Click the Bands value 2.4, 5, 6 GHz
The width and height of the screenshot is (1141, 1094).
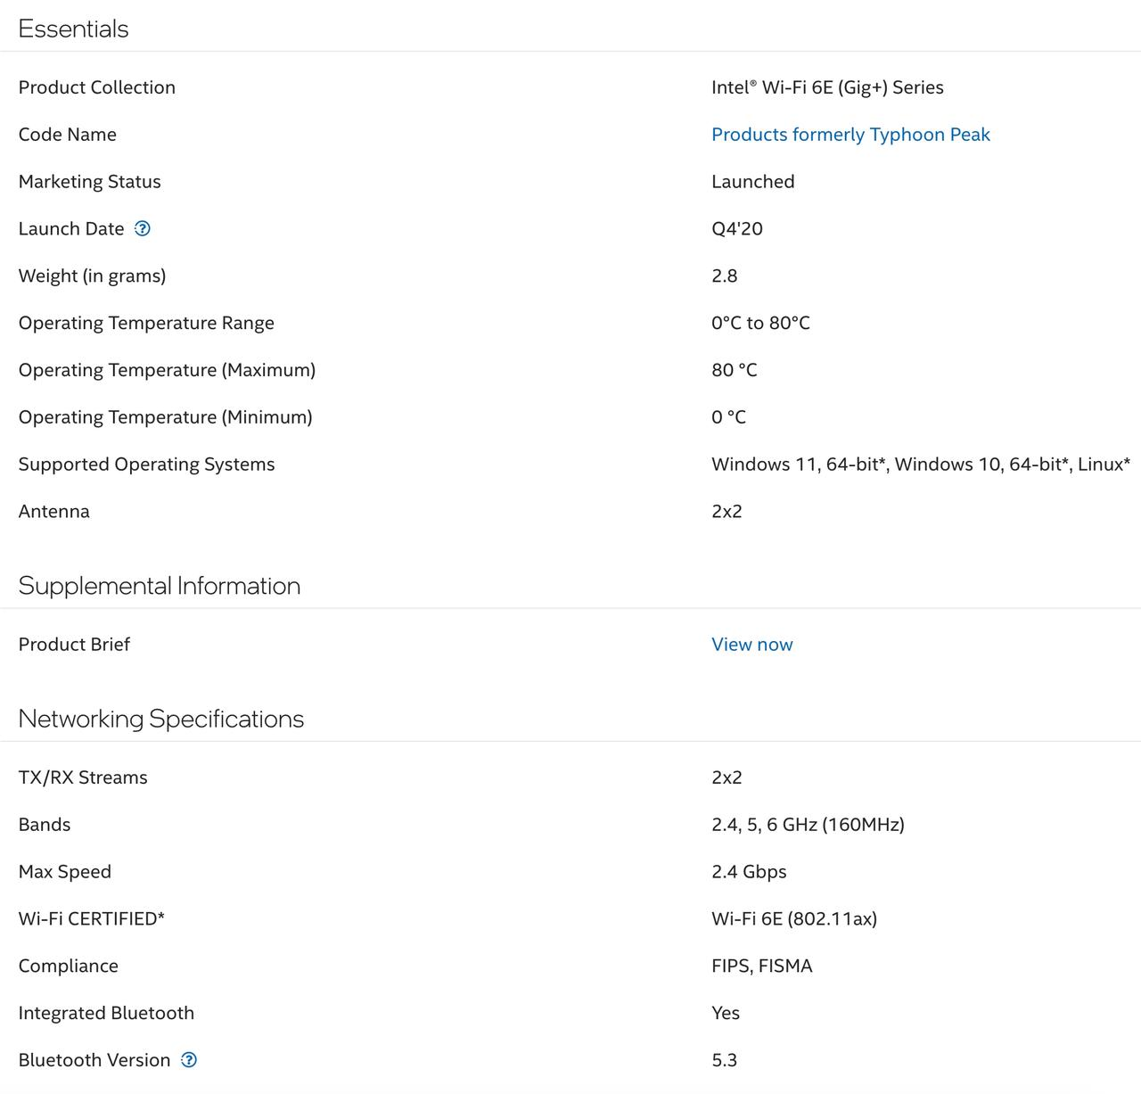coord(808,825)
